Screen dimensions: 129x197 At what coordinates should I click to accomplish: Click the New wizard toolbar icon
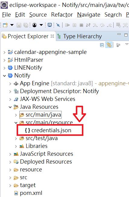[5, 25]
